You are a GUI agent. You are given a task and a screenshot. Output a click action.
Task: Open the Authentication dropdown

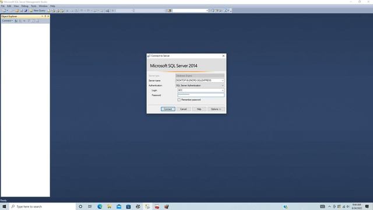(x=223, y=86)
